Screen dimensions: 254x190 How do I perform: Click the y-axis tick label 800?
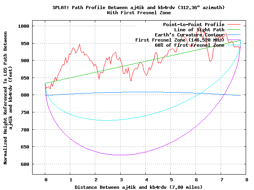pos(25,95)
